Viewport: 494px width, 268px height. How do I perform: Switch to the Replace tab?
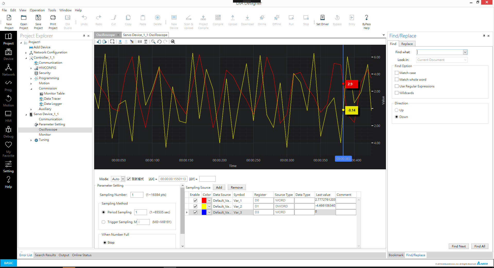click(407, 44)
